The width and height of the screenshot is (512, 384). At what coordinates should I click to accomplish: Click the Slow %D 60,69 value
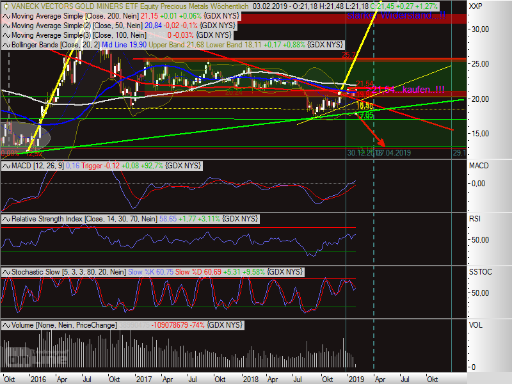198,271
